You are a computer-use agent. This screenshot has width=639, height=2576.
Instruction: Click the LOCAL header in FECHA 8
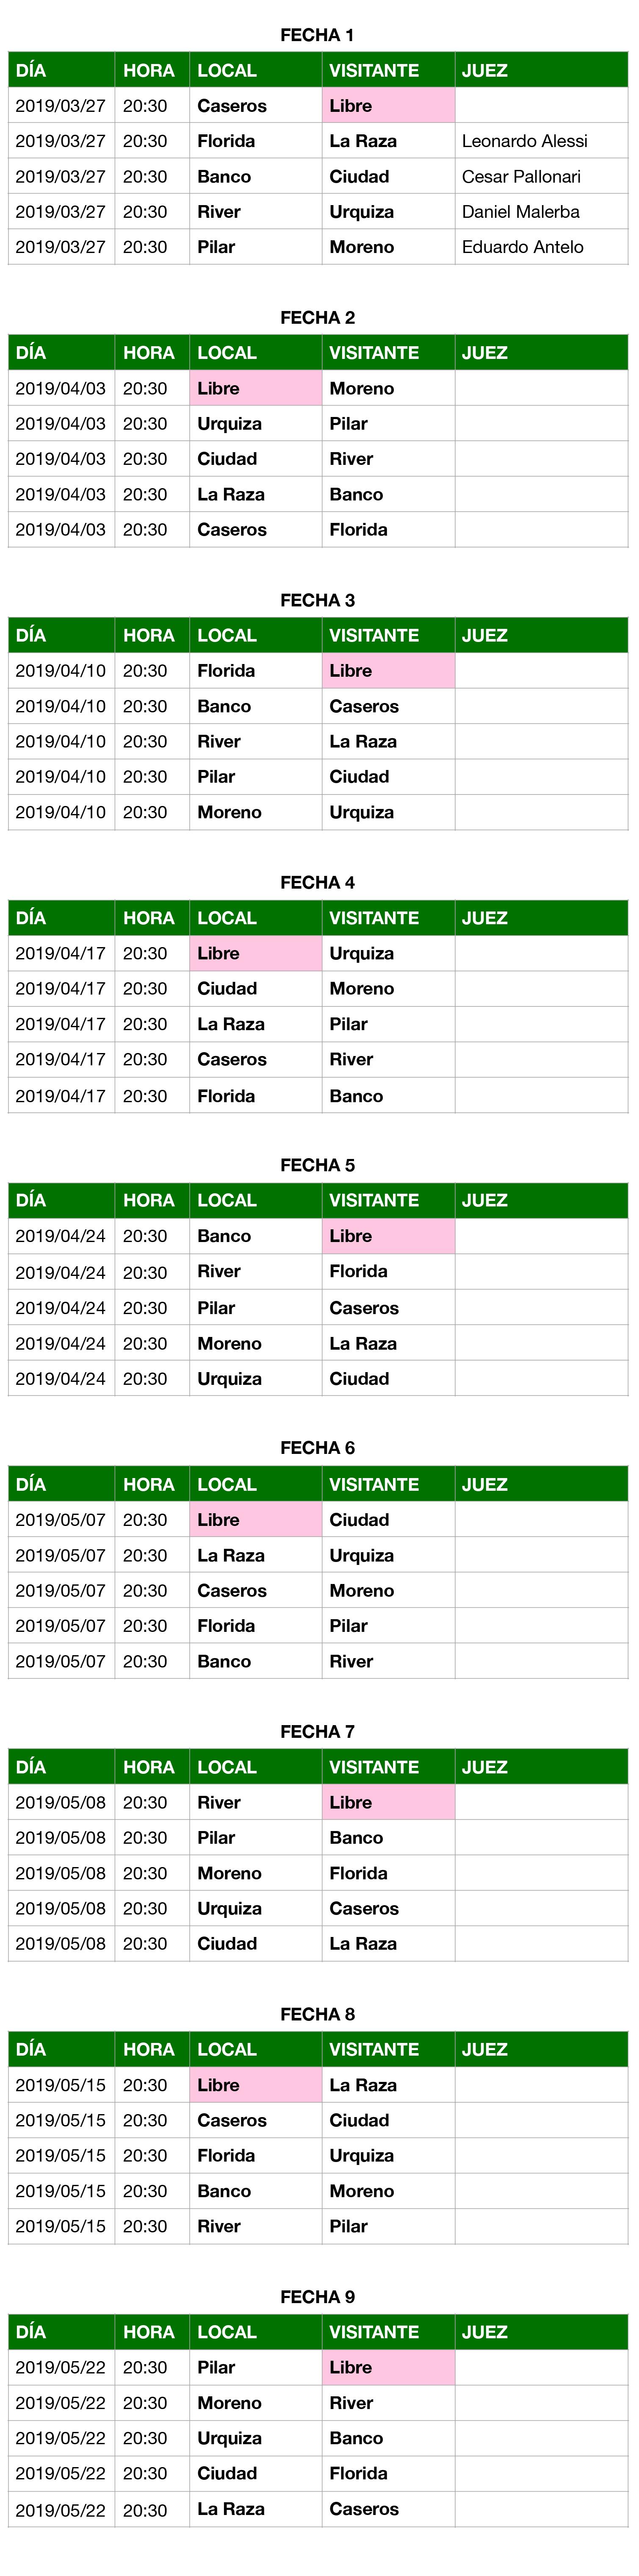point(227,2049)
